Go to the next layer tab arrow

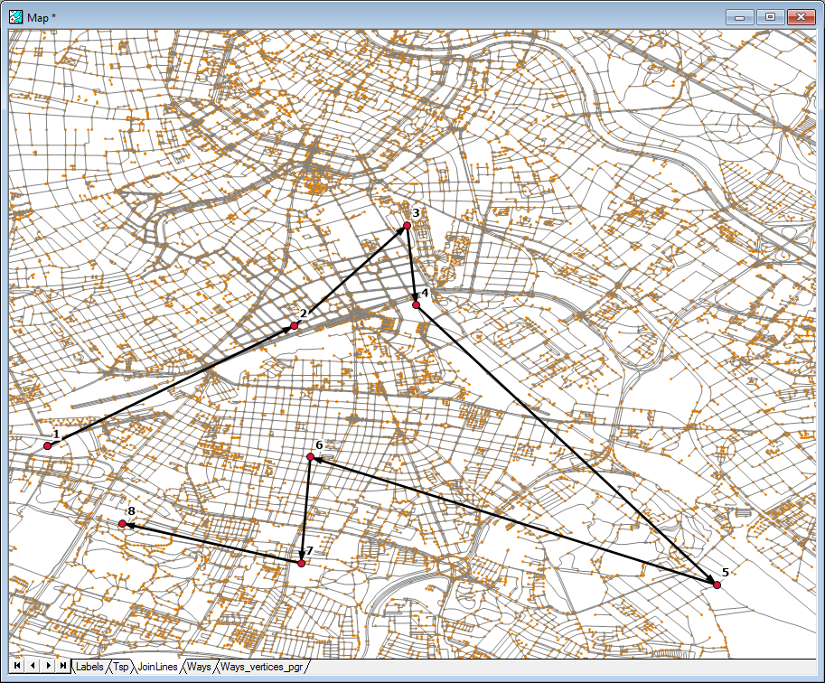coord(49,666)
